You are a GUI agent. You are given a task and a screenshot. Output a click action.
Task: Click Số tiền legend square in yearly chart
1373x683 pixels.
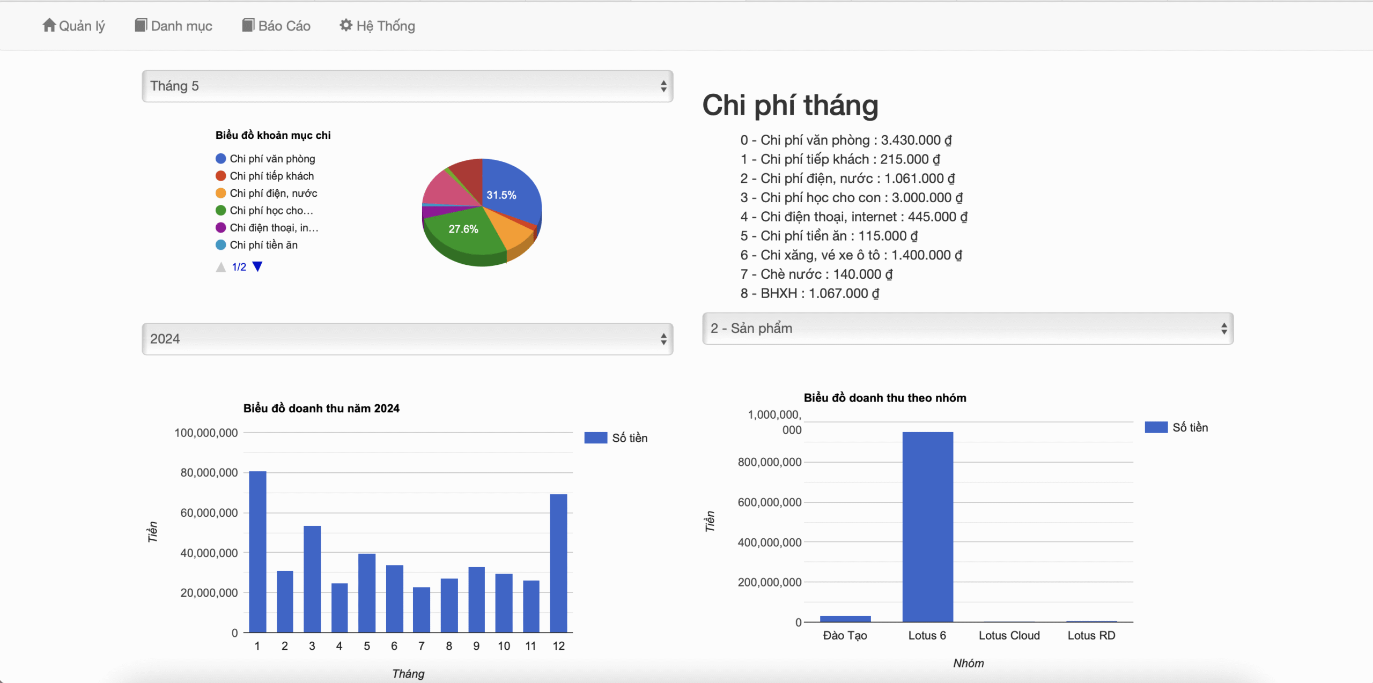pyautogui.click(x=595, y=438)
